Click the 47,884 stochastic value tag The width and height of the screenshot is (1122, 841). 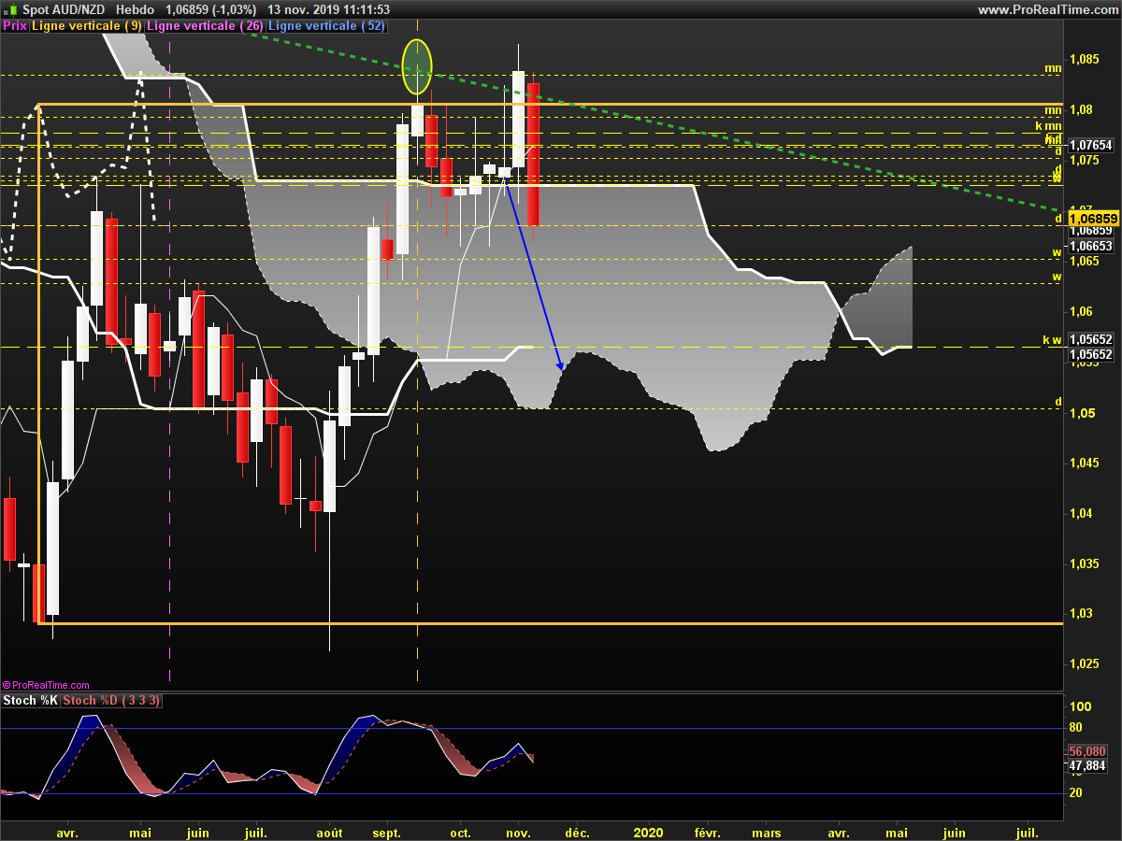point(1087,765)
